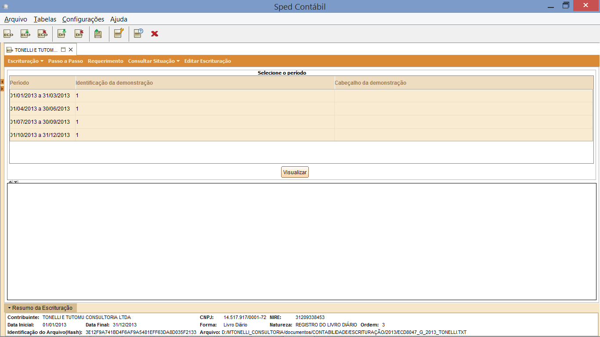Screen dimensions: 600x337
Task: Click the Forma value Livro Diário
Action: (235, 325)
